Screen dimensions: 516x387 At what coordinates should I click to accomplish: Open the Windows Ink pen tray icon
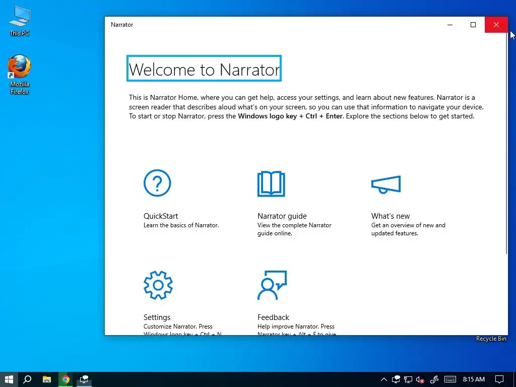pyautogui.click(x=434, y=379)
